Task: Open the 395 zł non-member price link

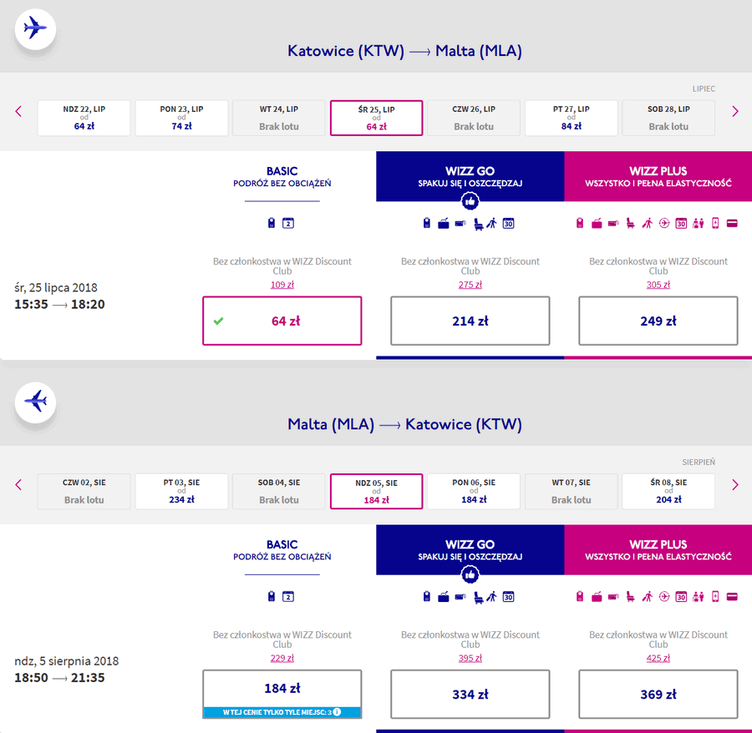Action: tap(470, 658)
